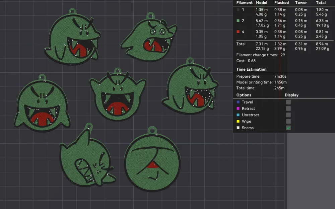
Task: Click the Total time value 2h5m
Action: (279, 88)
